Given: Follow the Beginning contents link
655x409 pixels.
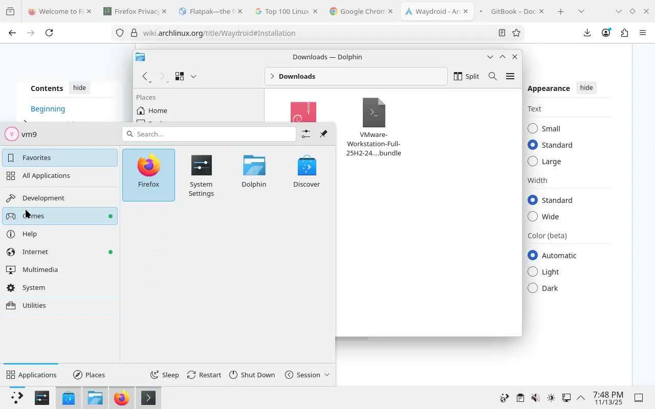Looking at the screenshot, I should [x=48, y=109].
